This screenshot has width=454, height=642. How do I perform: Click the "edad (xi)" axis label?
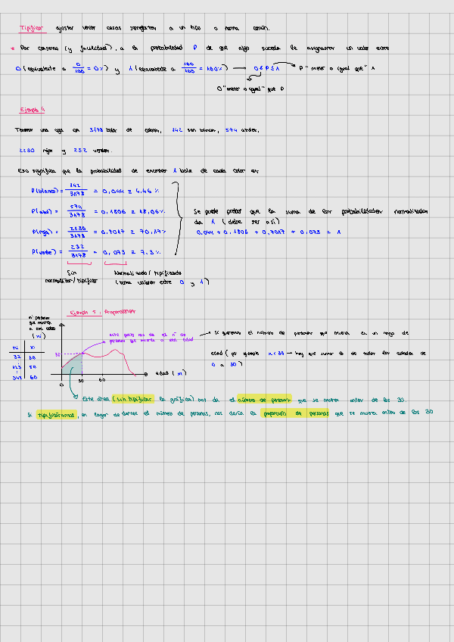[170, 373]
